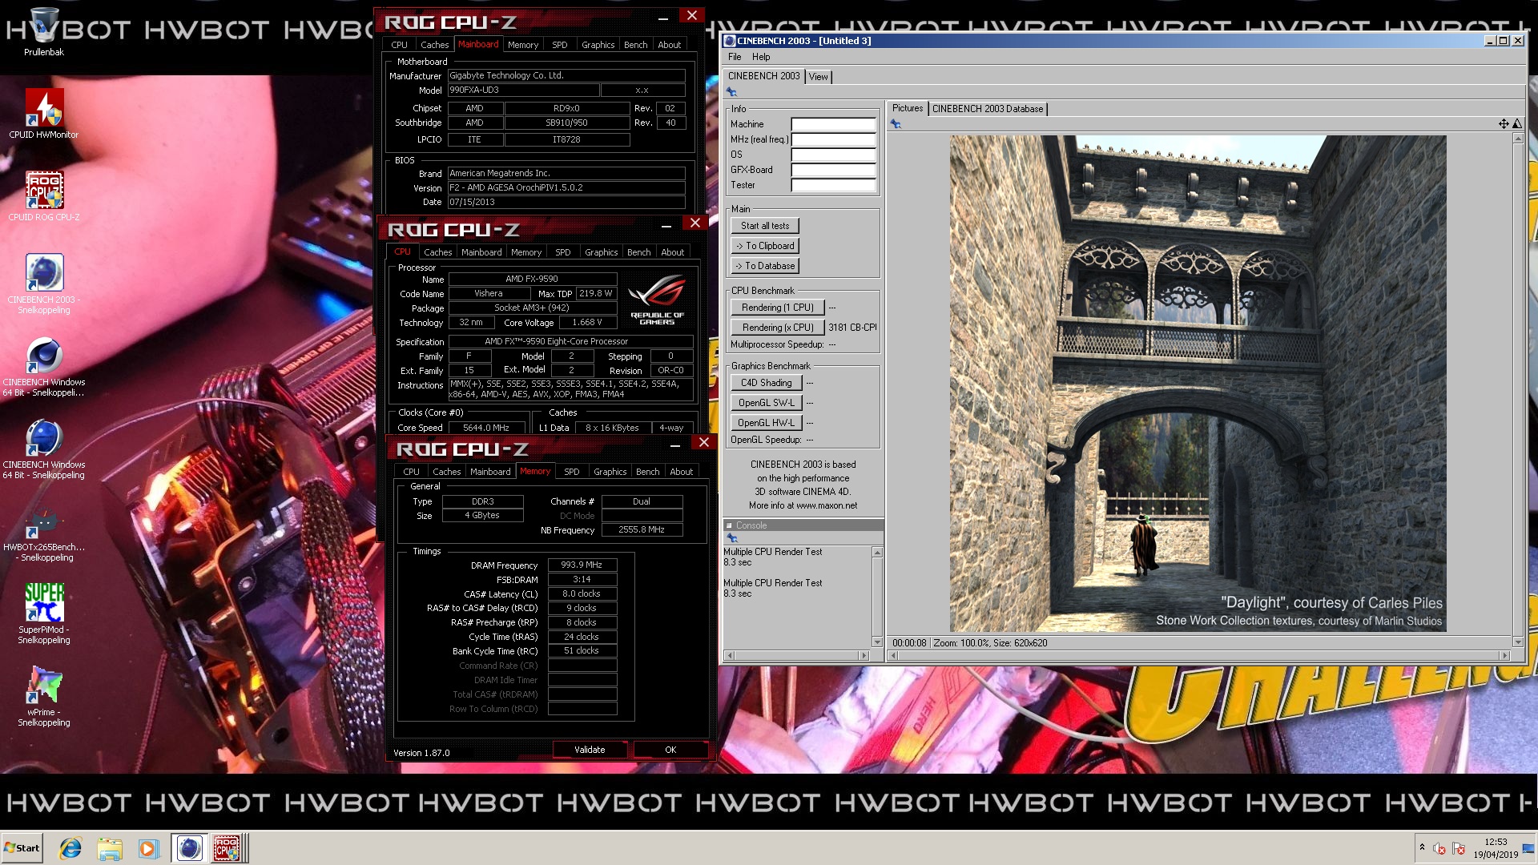
Task: Select ROG CPU-Z taskbar button
Action: (227, 848)
